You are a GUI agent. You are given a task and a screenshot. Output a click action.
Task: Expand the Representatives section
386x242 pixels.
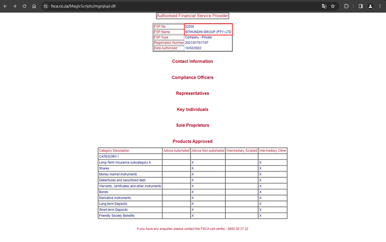click(x=193, y=93)
